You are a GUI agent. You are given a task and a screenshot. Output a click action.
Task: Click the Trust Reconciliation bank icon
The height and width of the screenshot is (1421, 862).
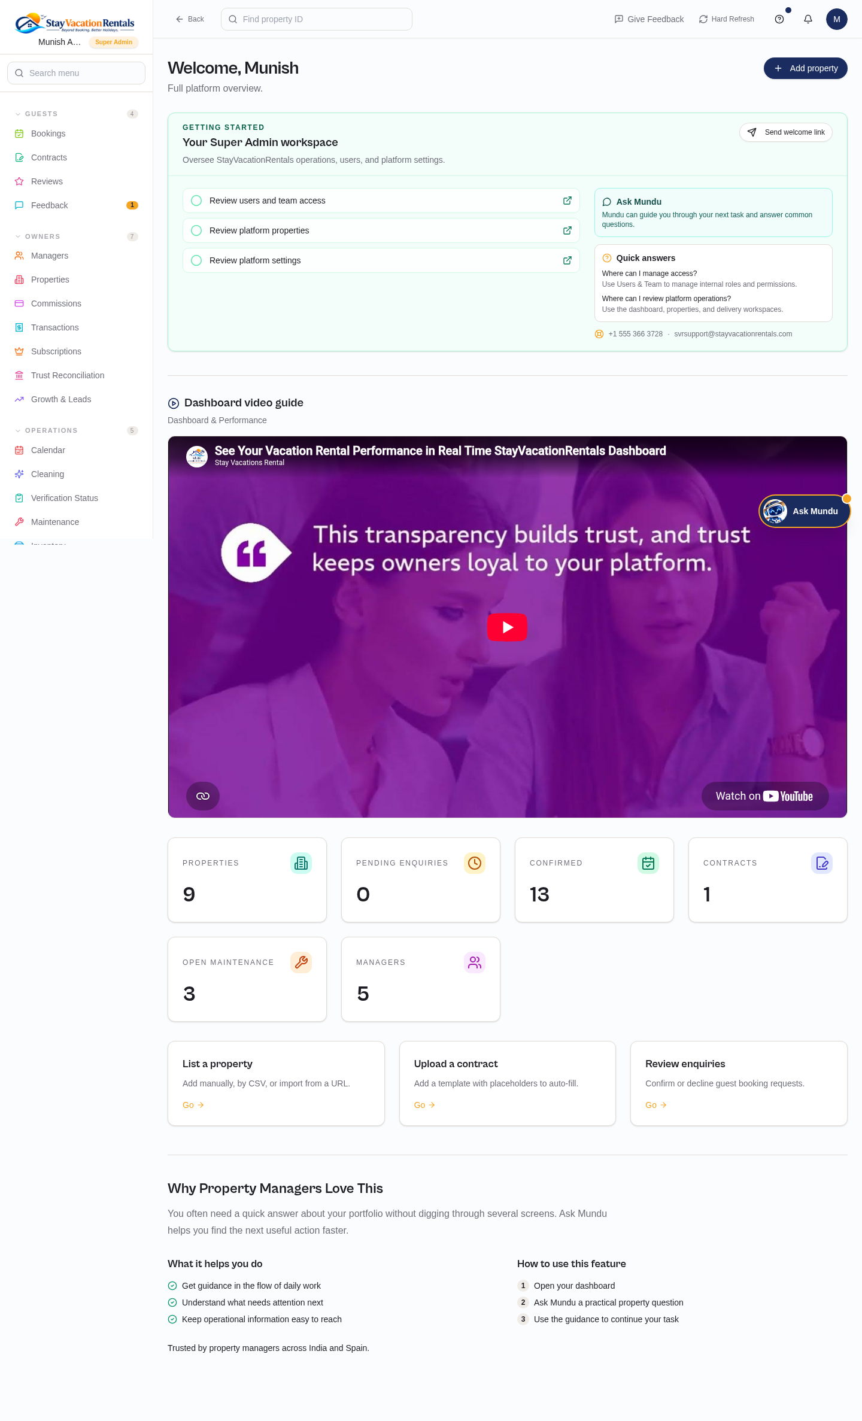19,375
